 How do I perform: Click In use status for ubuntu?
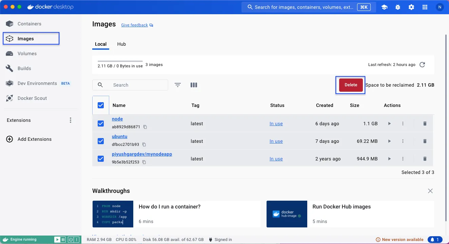pyautogui.click(x=276, y=141)
